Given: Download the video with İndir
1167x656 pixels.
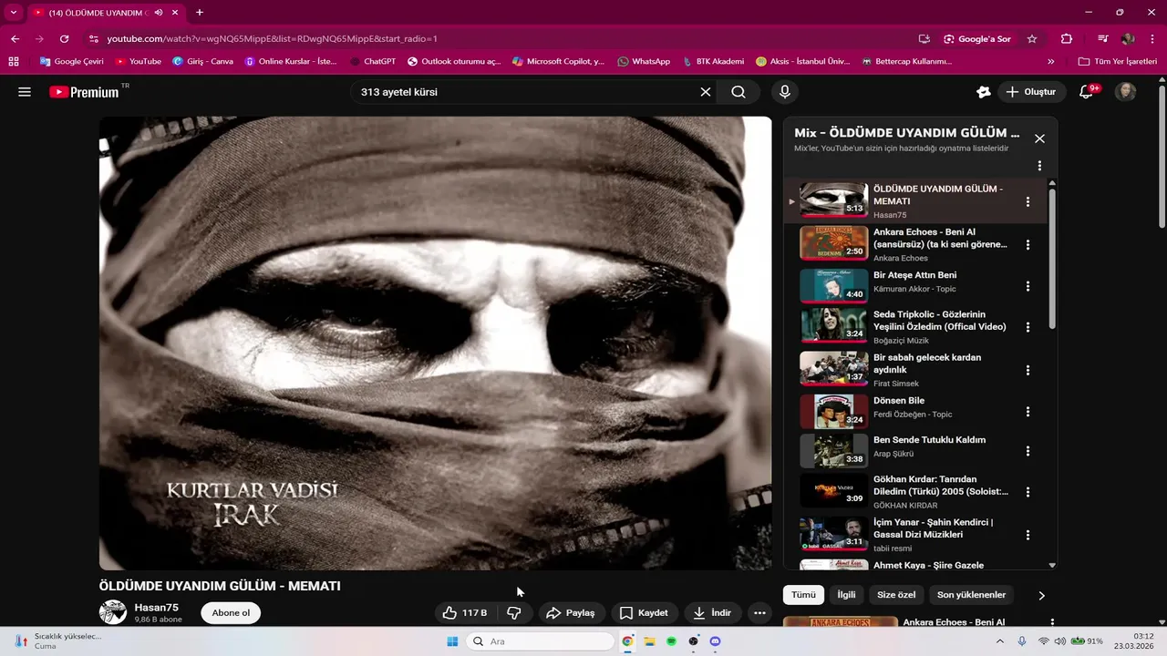Looking at the screenshot, I should coord(712,613).
